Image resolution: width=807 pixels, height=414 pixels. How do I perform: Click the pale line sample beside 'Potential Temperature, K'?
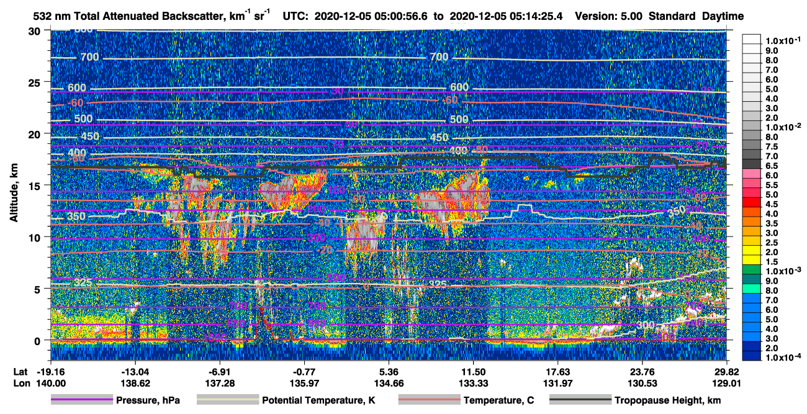228,400
